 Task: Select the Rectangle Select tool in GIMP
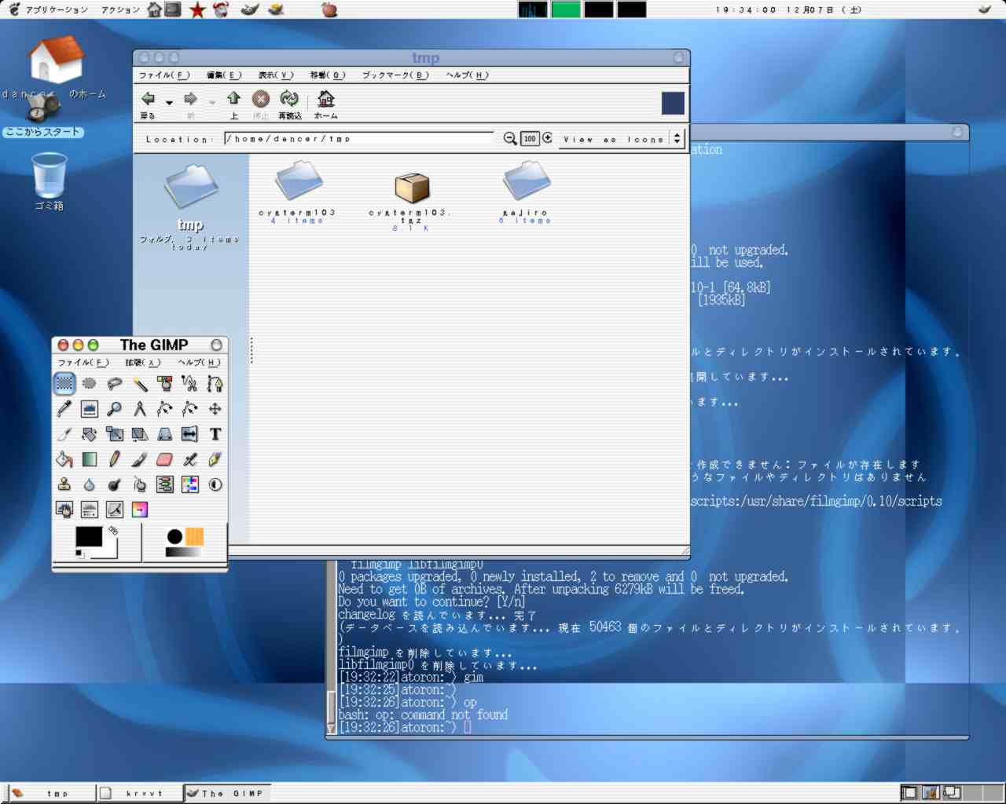64,383
